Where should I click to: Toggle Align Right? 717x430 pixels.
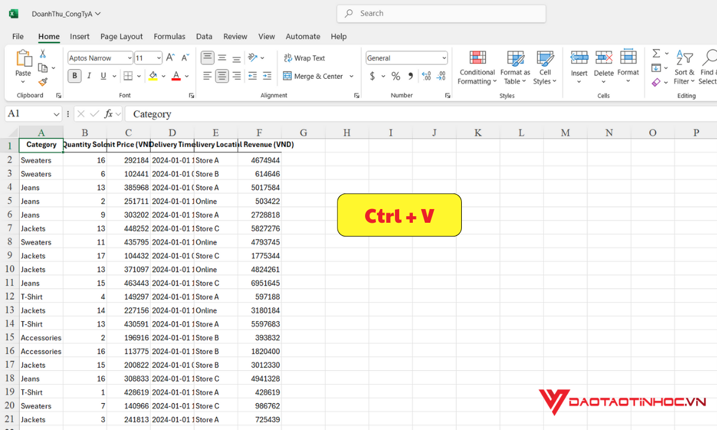coord(237,76)
